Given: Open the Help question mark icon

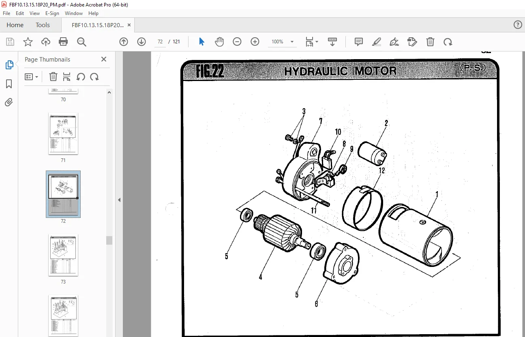Looking at the screenshot, I should [x=518, y=25].
